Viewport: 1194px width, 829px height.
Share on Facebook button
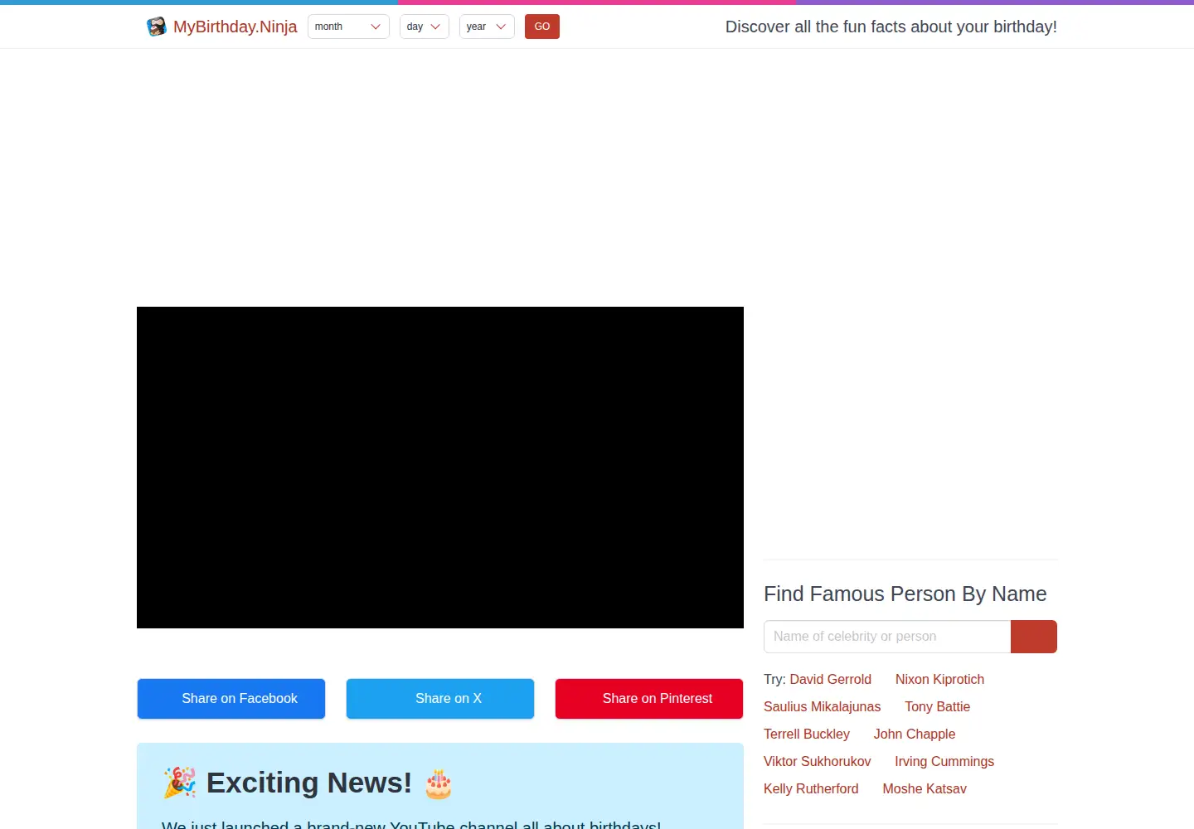tap(231, 699)
